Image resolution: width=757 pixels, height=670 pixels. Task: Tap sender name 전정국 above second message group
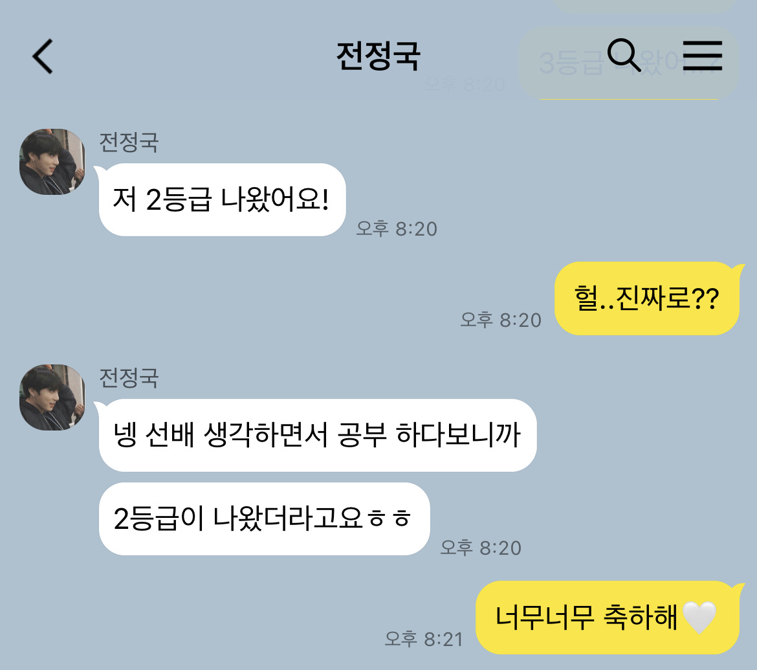point(128,378)
